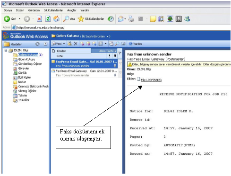Open Sık Kullanılanlar star favorites
The height and width of the screenshot is (176, 231).
[x=91, y=19]
